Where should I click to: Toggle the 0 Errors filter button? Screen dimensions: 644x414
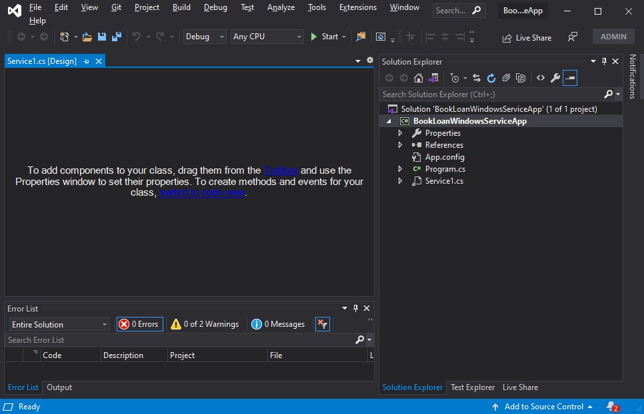pos(139,324)
